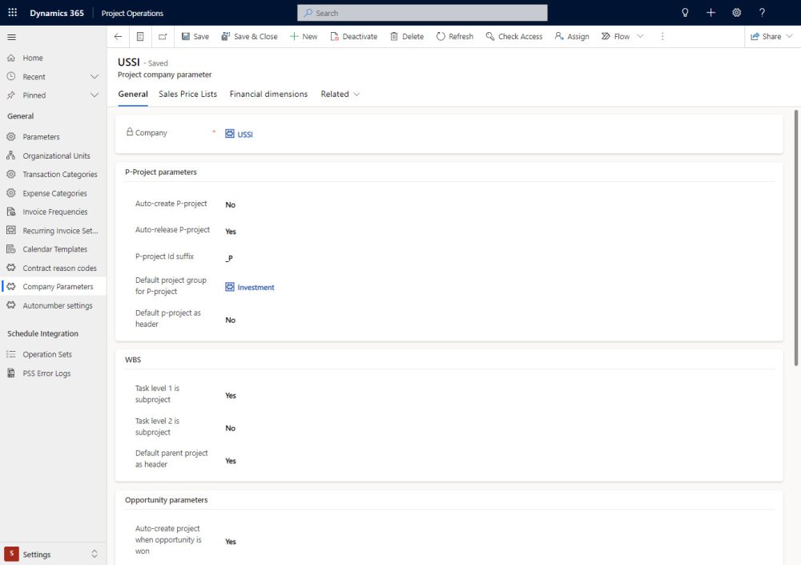Screen dimensions: 801x565
Task: Deactivate this record
Action: [354, 36]
